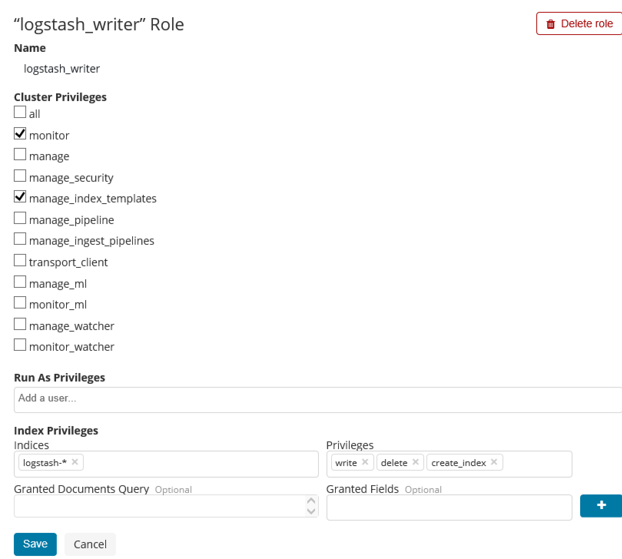
Task: Save the role changes
Action: [35, 544]
